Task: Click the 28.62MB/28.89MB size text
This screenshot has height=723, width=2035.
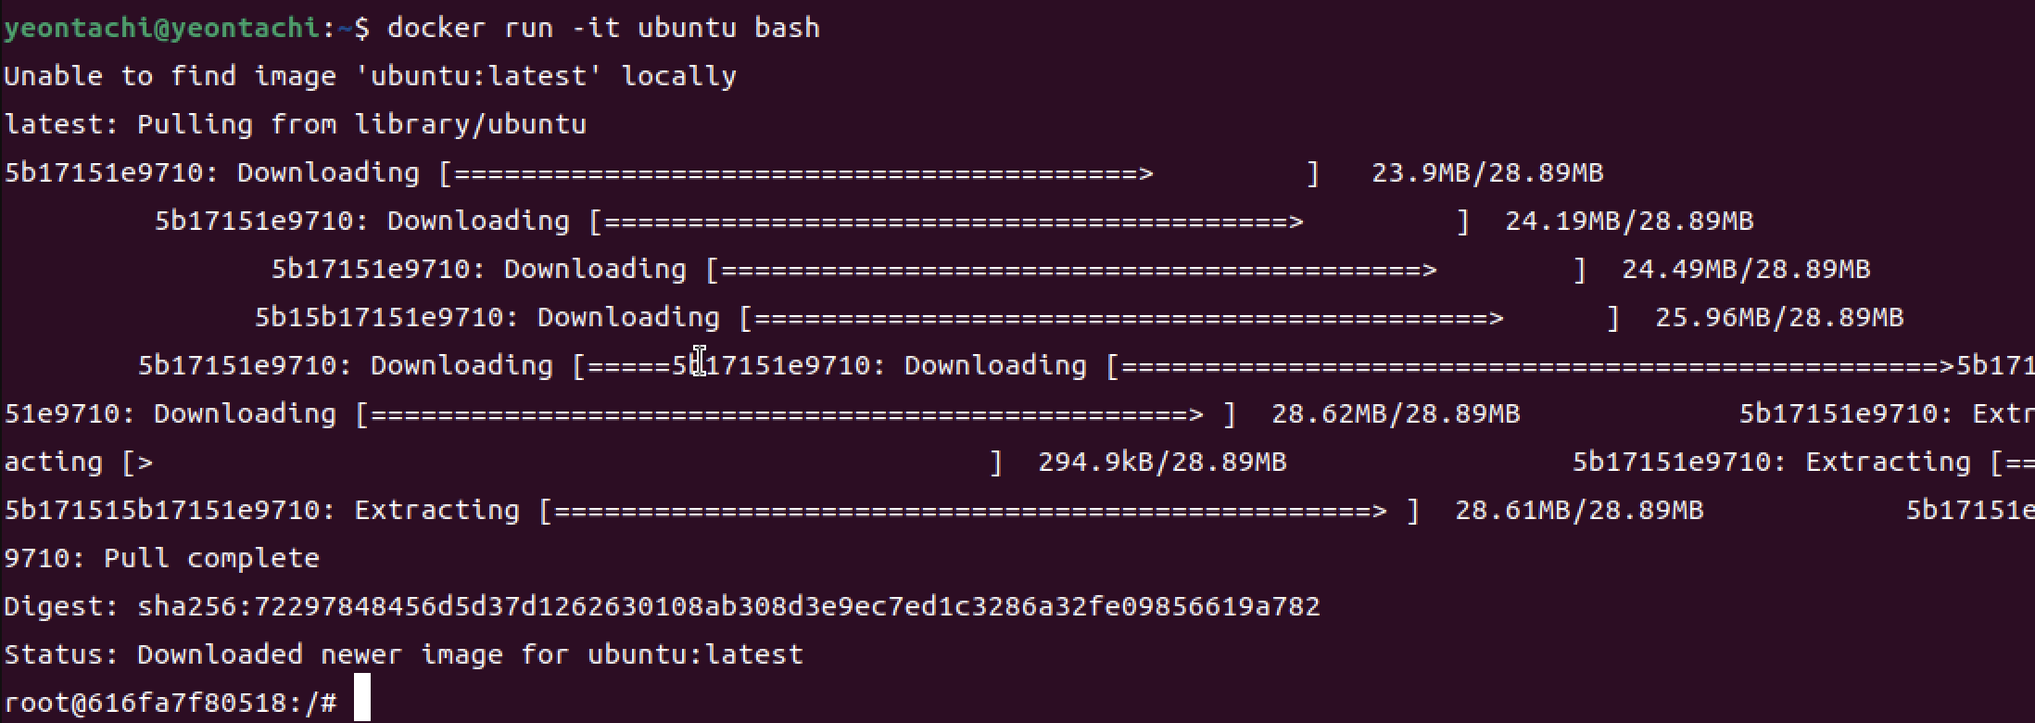Action: (x=1396, y=414)
